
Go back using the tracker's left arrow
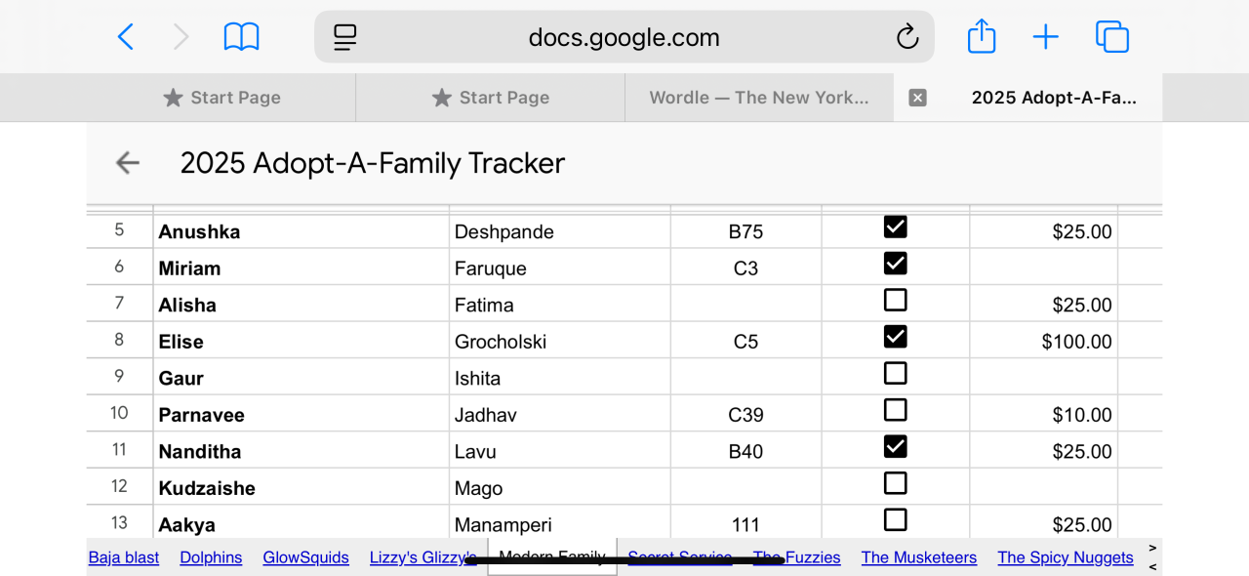pos(128,163)
